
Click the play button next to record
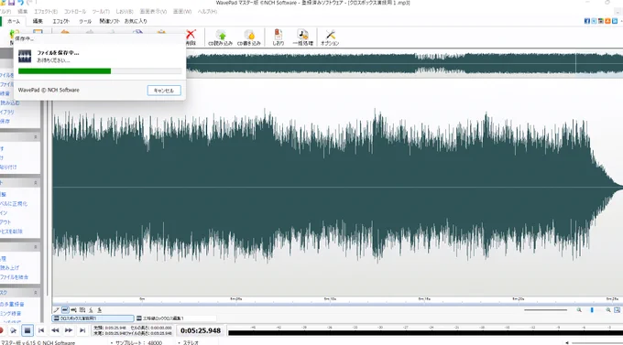click(14, 330)
